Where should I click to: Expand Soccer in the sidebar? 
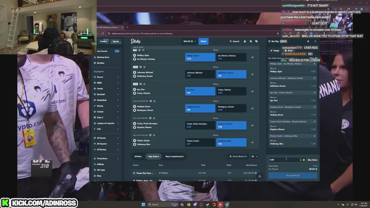(x=118, y=77)
